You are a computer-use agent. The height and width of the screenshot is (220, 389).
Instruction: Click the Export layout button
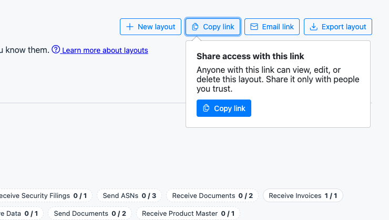point(338,27)
